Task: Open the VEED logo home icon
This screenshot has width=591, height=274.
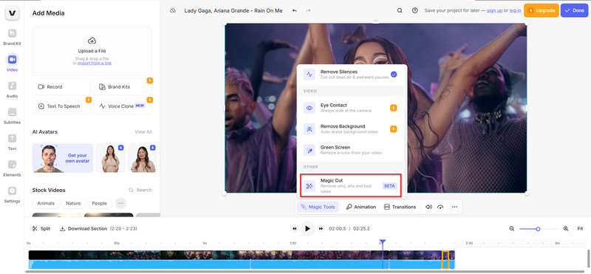Action: 12,13
